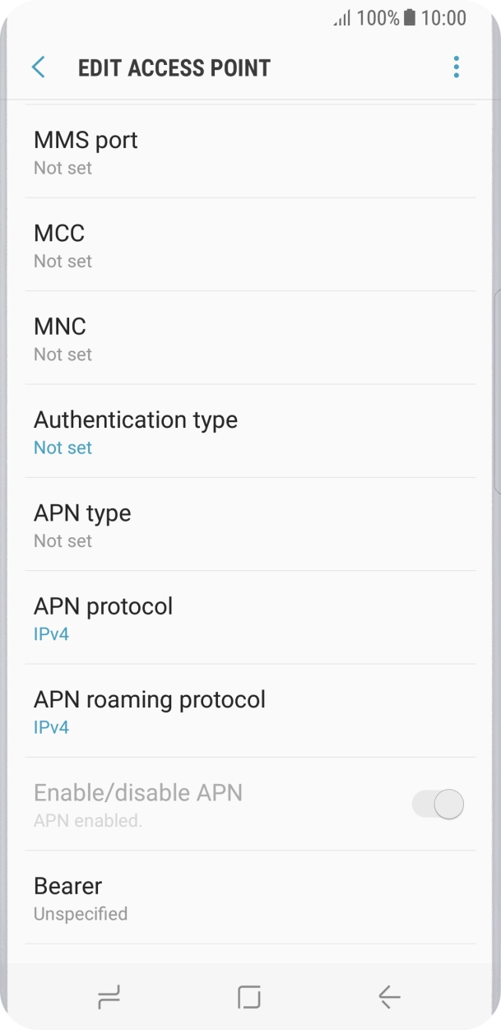Open the APN protocol selector
The height and width of the screenshot is (1030, 501).
tap(103, 617)
